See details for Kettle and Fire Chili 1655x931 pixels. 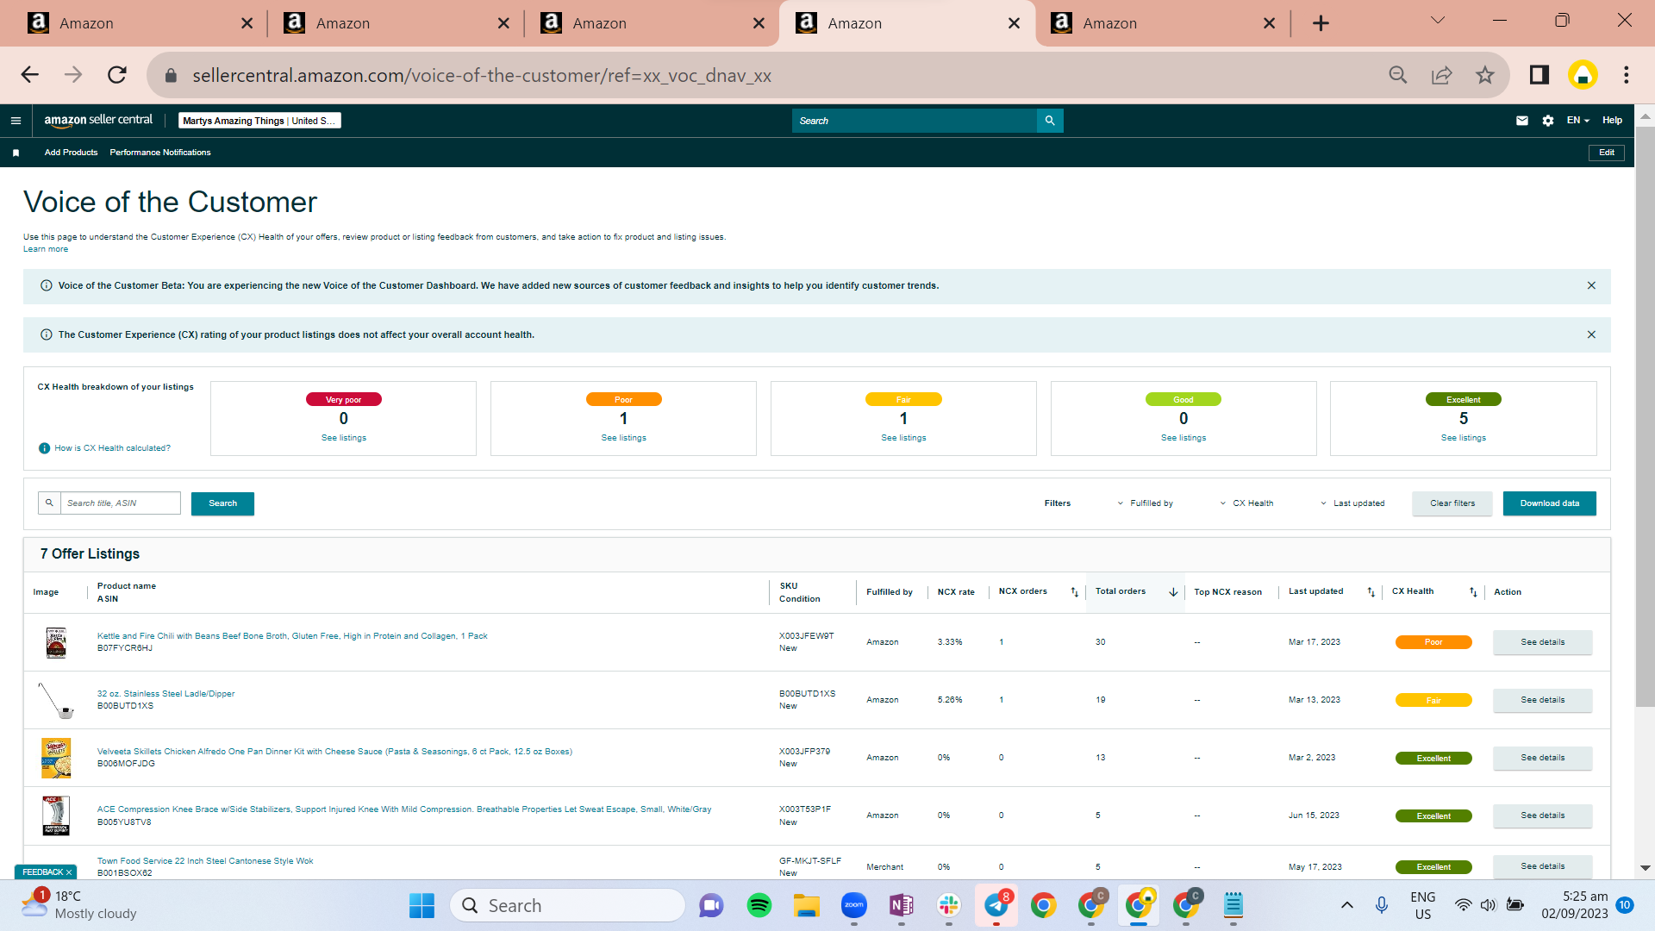[x=1542, y=642]
